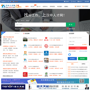Click the 13th anniversary badge next to logo
The width and height of the screenshot is (90, 90).
coord(18,6)
